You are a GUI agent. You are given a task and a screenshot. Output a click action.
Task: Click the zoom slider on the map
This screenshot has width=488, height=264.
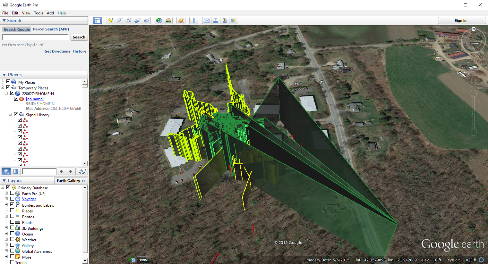473,112
